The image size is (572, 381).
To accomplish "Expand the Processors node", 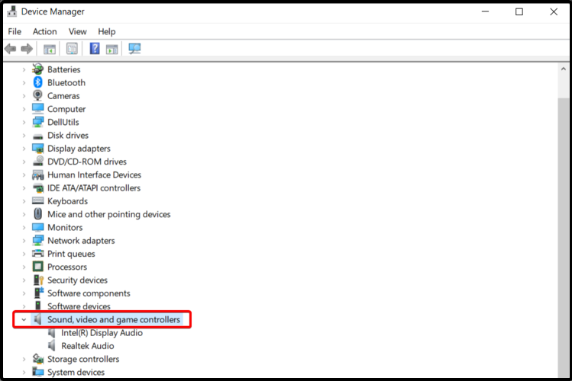I will click(x=24, y=267).
